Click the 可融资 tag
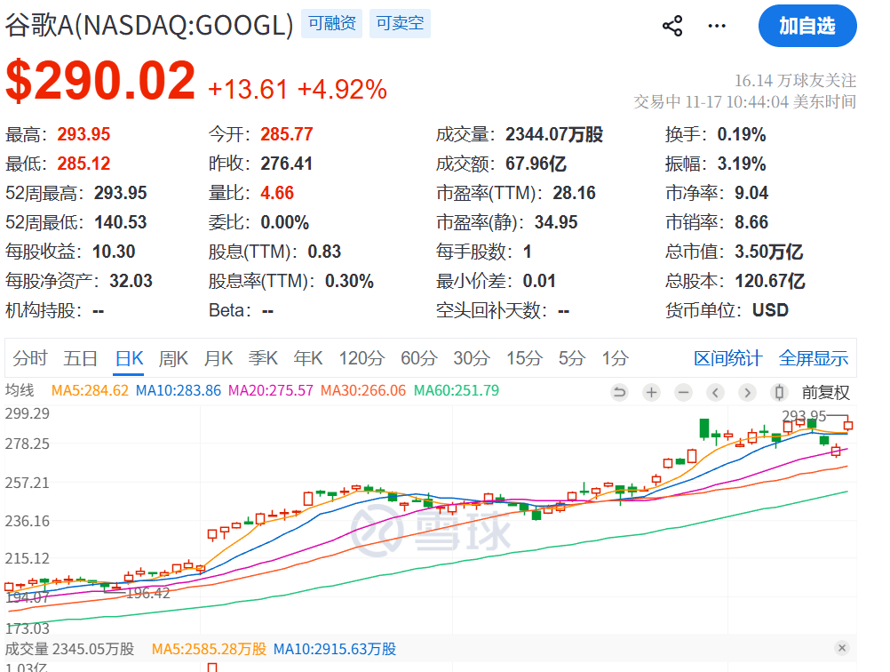890x672 pixels. click(331, 24)
